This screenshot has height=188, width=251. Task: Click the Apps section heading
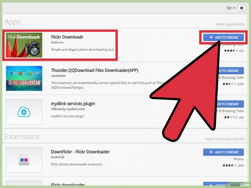(13, 22)
